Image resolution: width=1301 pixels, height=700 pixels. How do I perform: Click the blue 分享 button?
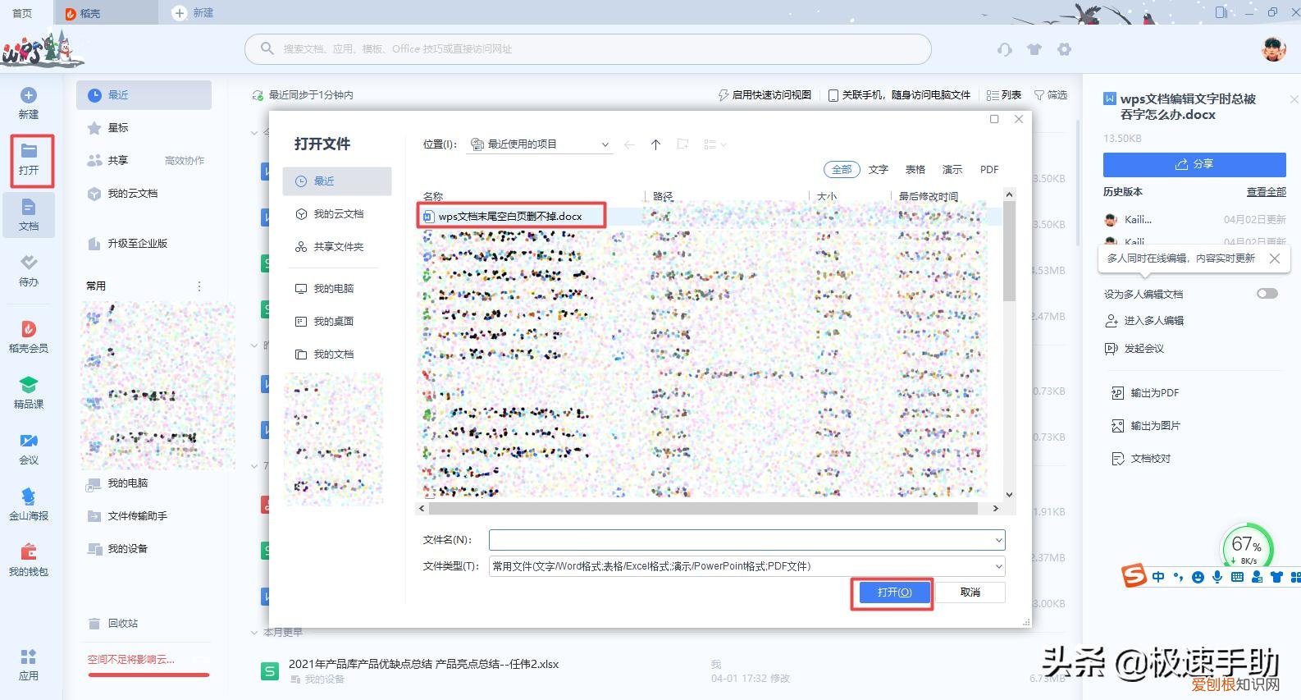(x=1194, y=164)
